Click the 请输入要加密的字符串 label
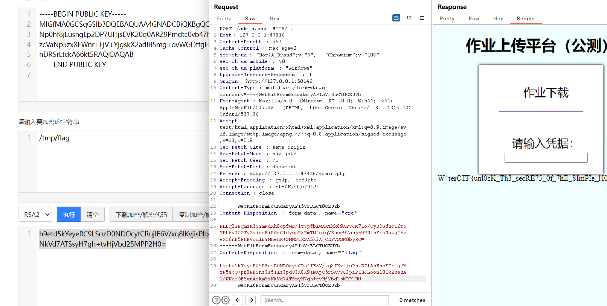 [49, 122]
